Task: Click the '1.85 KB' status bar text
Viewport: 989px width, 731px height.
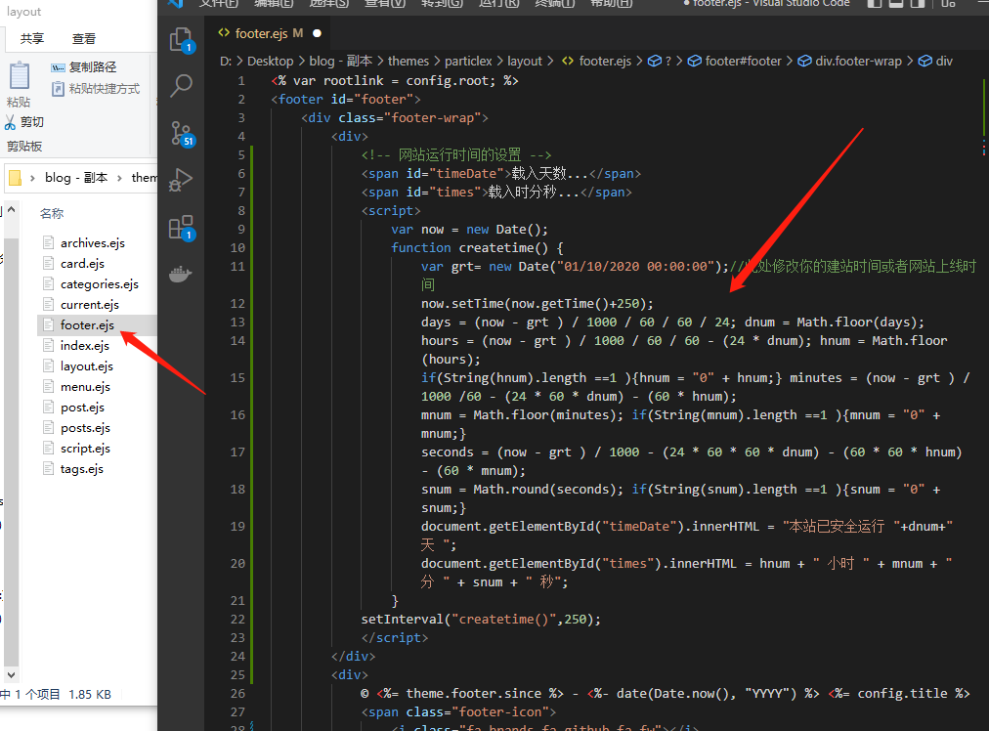Action: [x=90, y=695]
